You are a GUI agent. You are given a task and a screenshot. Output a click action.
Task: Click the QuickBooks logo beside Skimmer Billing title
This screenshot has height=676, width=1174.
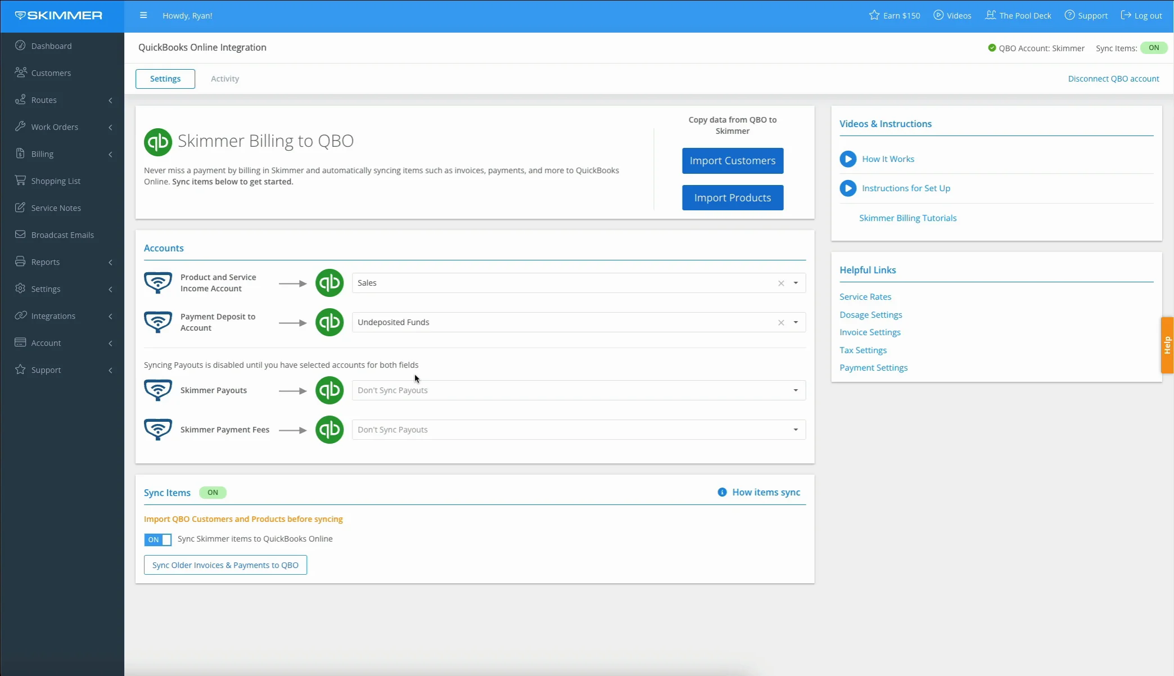(x=158, y=142)
